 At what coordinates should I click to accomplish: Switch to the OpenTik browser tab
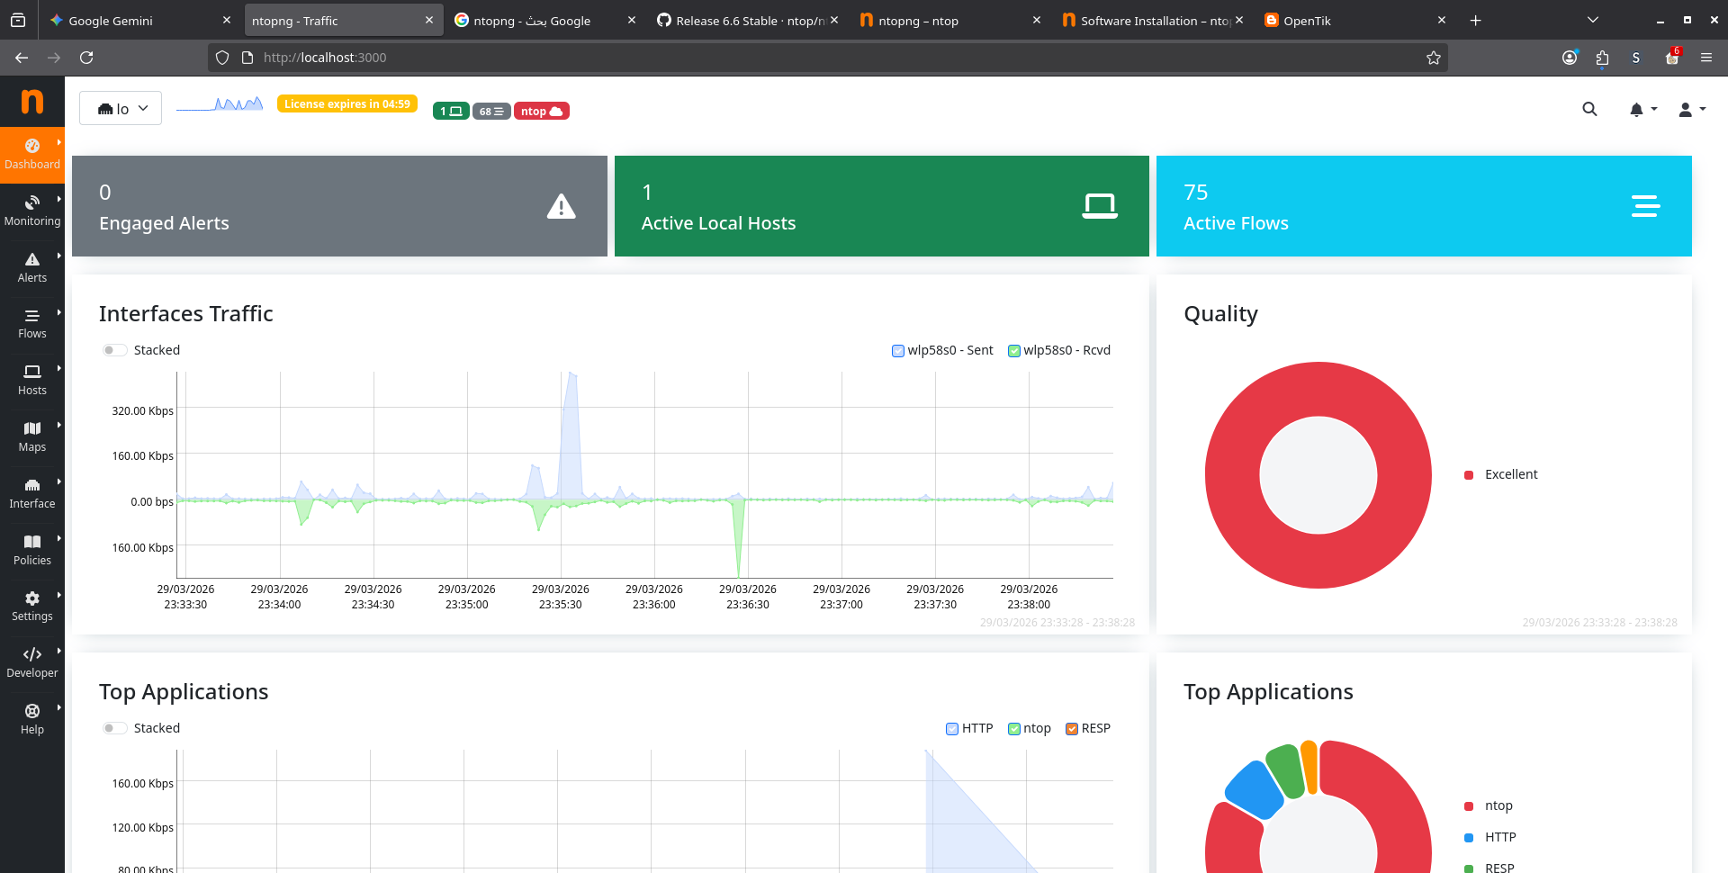click(x=1350, y=20)
